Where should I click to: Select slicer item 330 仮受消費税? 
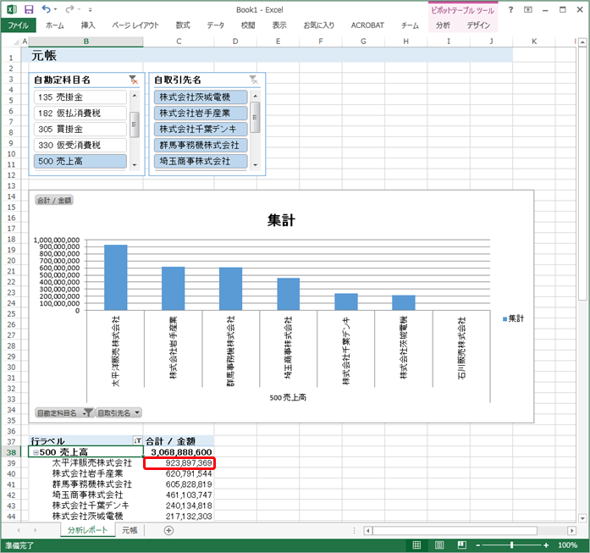click(x=80, y=145)
